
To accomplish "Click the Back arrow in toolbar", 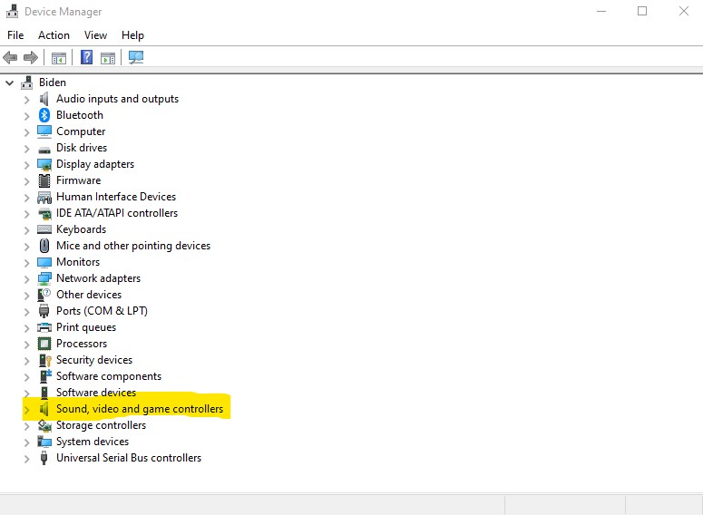I will [11, 58].
